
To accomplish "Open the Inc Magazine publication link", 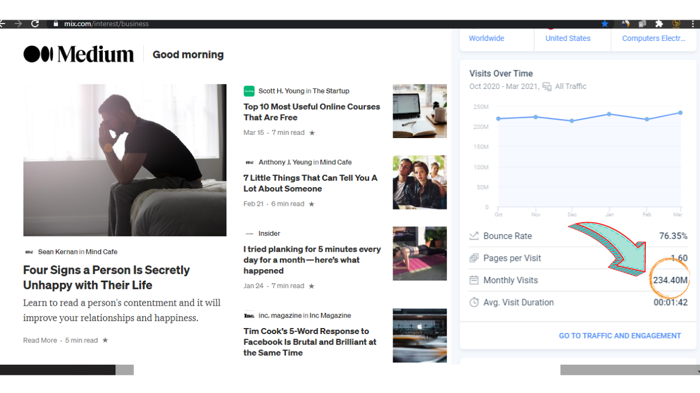I will click(x=330, y=315).
